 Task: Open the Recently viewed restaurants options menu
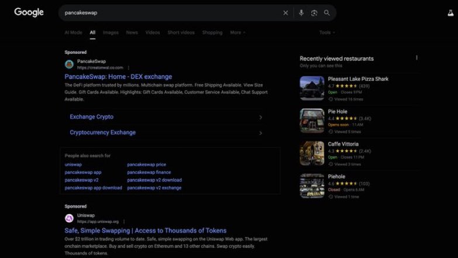[416, 58]
